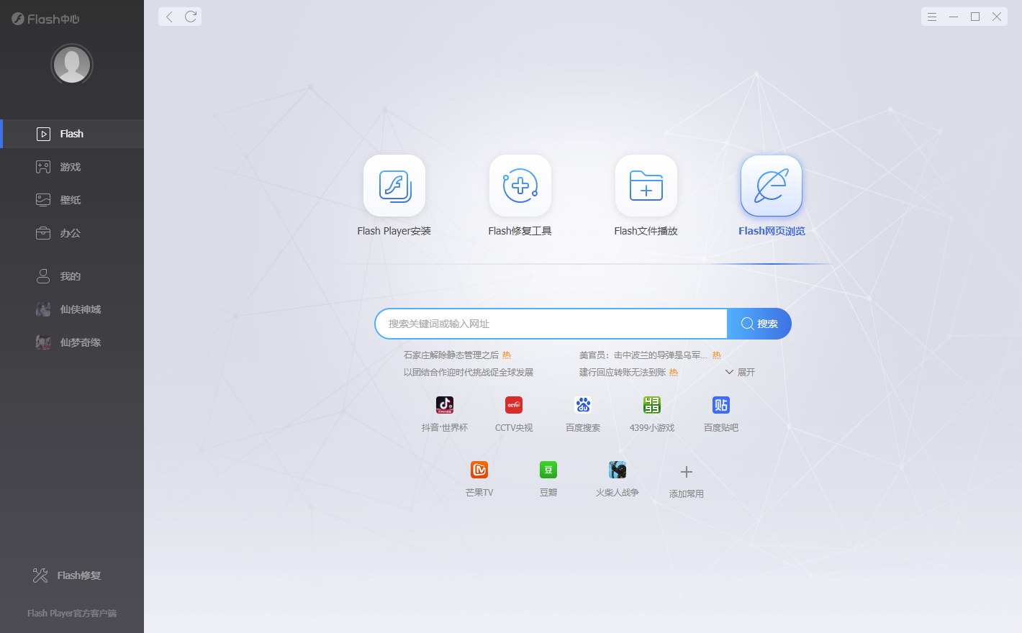Switch to the 游戏 section

(70, 166)
